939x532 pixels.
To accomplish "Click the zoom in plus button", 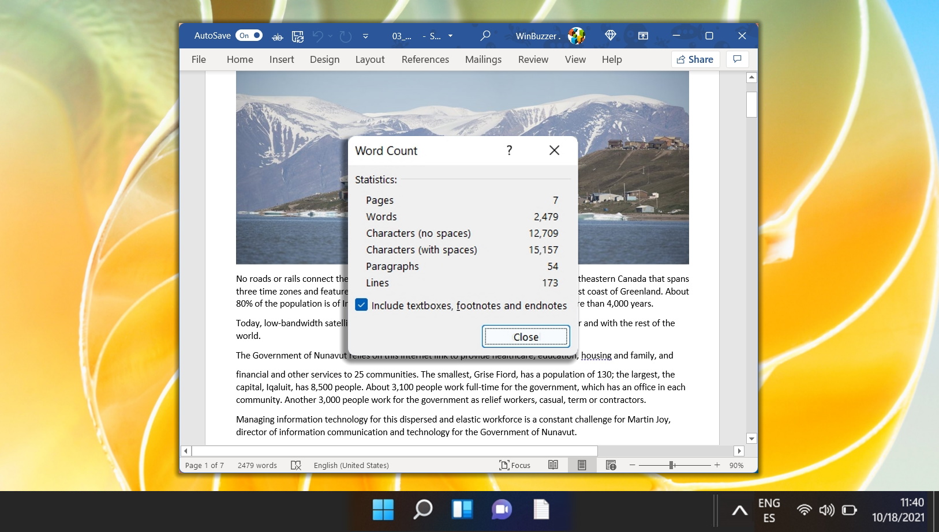I will (x=717, y=465).
